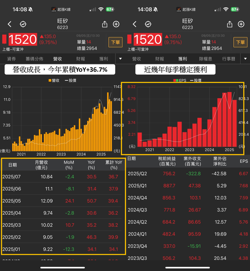Select the 獲利 tab on right screen
Image resolution: width=250 pixels, height=271 pixels.
[x=183, y=59]
